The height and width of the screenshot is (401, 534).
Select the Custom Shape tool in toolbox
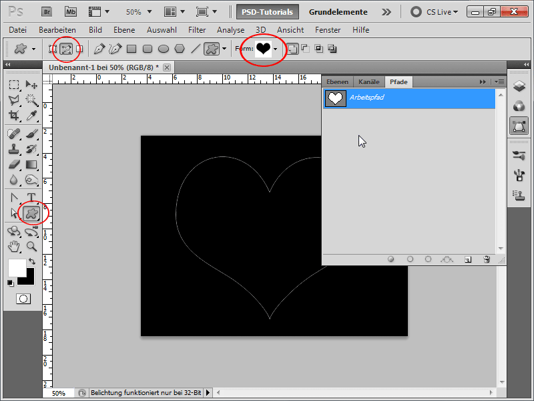(31, 213)
